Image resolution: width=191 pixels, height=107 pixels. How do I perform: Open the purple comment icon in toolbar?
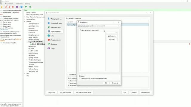[17, 7]
